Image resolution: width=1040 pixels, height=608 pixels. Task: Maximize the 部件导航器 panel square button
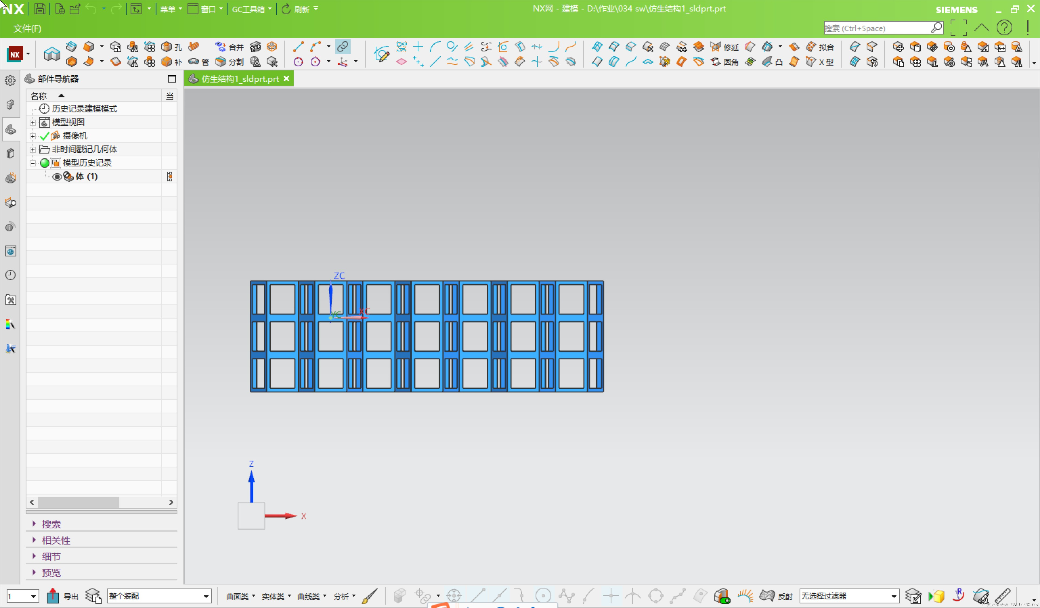pos(172,79)
